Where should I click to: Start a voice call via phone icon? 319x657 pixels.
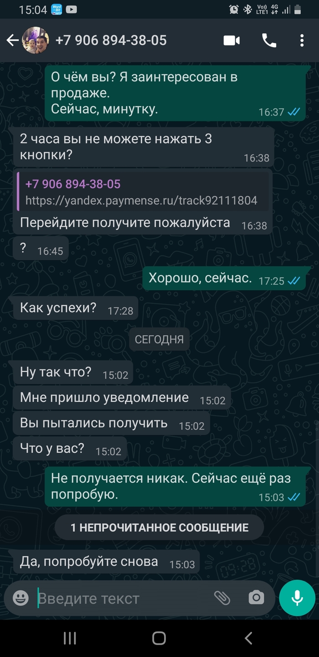coord(269,41)
